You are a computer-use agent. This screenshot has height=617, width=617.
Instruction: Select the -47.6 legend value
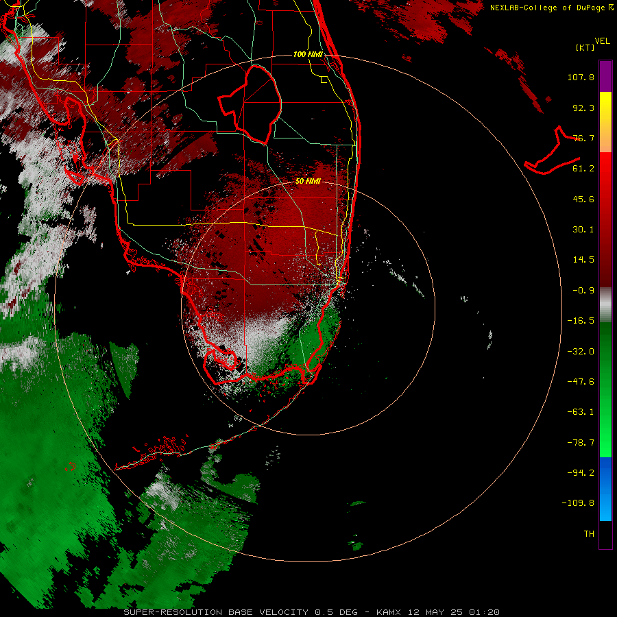coord(581,382)
